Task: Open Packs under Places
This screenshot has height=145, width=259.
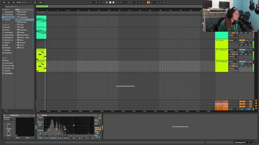Action: click(x=6, y=60)
